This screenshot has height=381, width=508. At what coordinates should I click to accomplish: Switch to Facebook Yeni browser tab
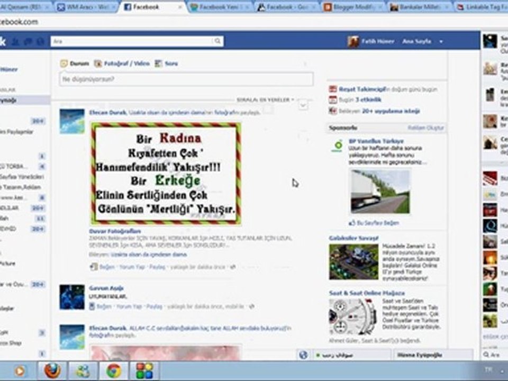(x=220, y=7)
